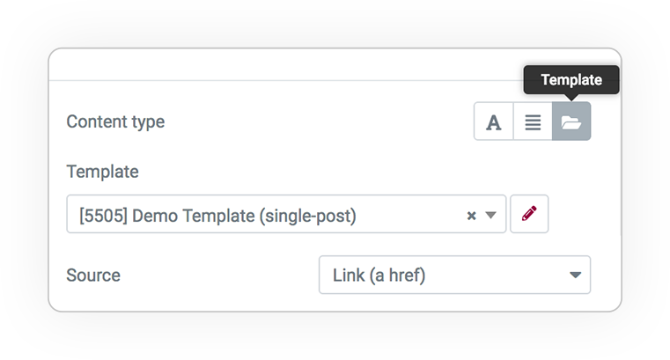Image resolution: width=670 pixels, height=360 pixels.
Task: Click the Template field label
Action: 102,172
